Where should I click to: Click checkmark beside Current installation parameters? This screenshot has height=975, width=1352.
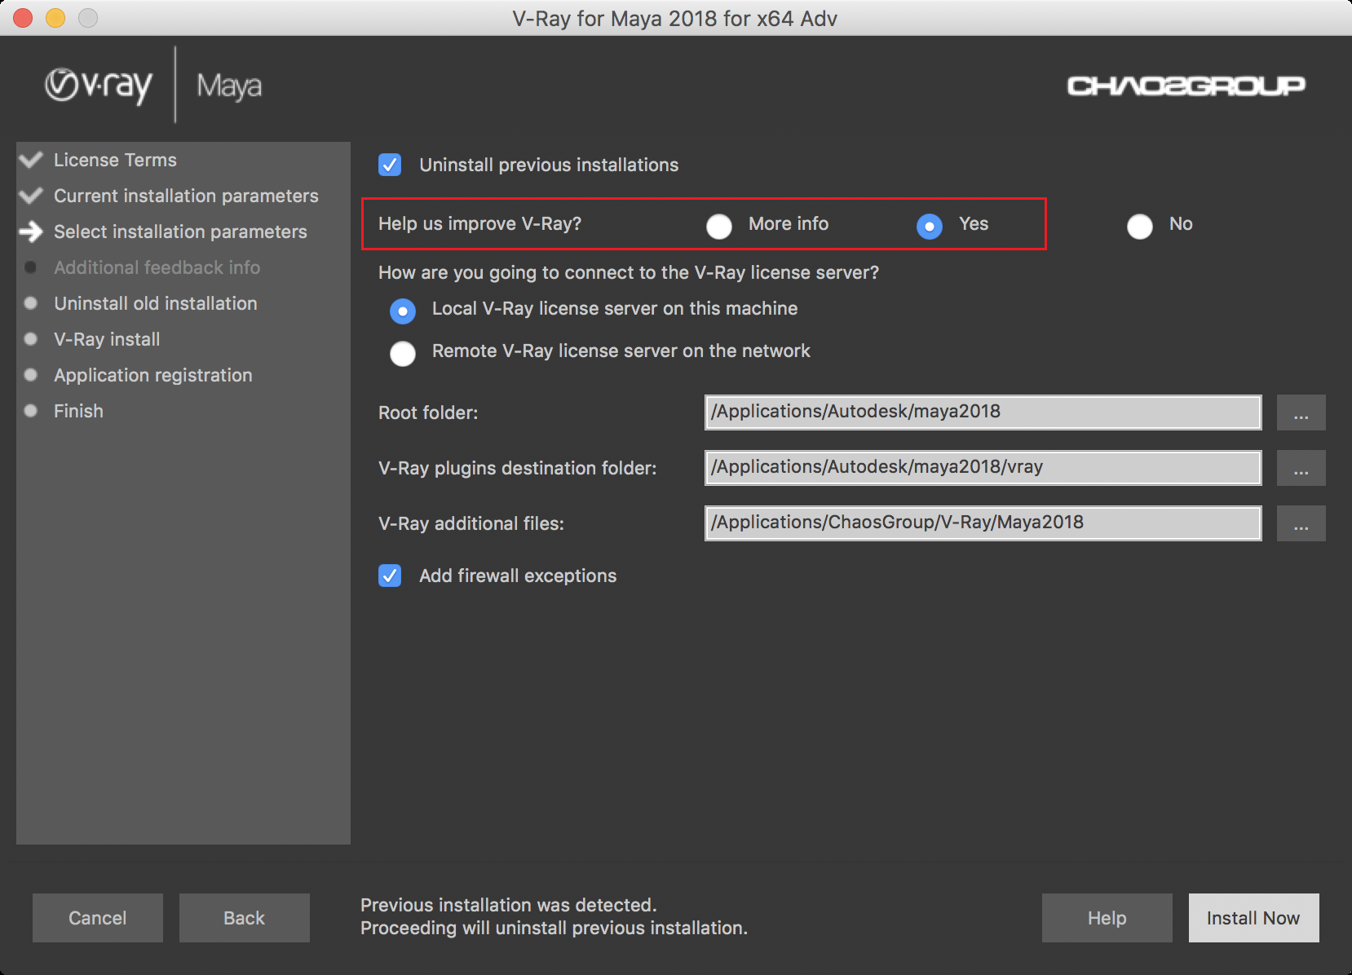[31, 196]
